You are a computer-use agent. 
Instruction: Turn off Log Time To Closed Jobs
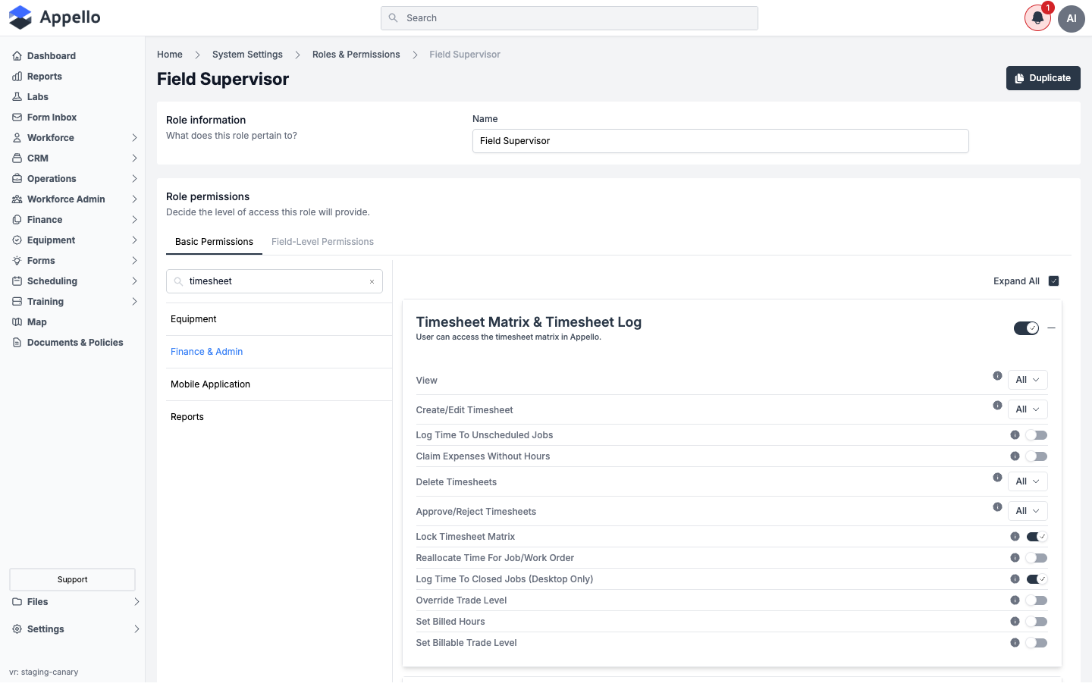[x=1037, y=579]
